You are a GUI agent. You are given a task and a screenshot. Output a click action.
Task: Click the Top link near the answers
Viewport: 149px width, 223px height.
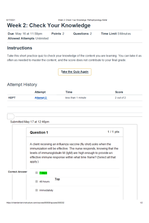point(57,179)
